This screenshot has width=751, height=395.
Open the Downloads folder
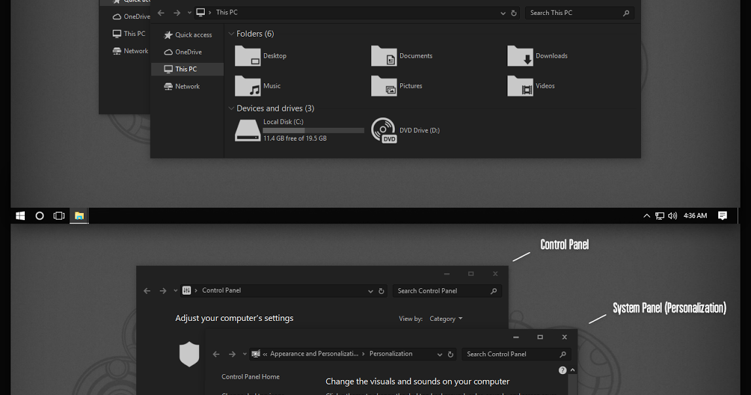click(x=550, y=56)
